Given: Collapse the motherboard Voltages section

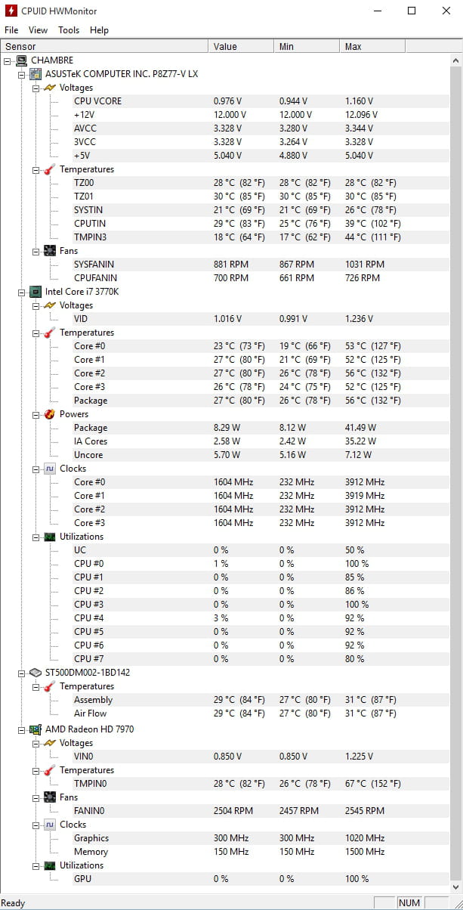Looking at the screenshot, I should pyautogui.click(x=35, y=88).
